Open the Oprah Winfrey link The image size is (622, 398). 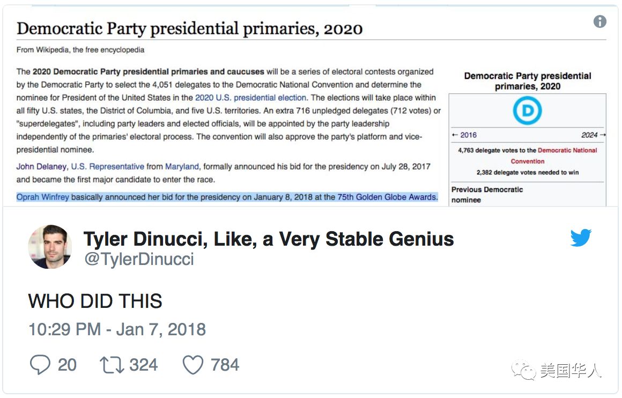click(43, 197)
